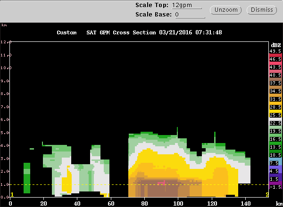Click the cross section title text
Screen dimensions: 283x207
tap(139, 32)
